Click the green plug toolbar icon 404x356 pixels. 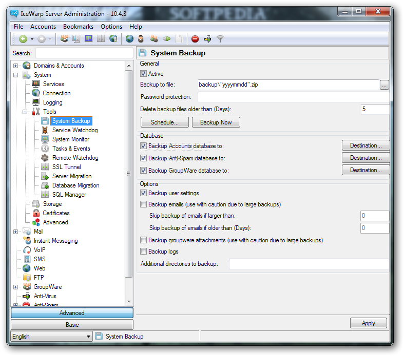(167, 39)
